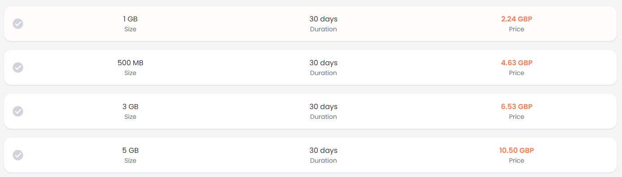
Task: Click the Price label under 2.24 GBP
Action: 516,29
